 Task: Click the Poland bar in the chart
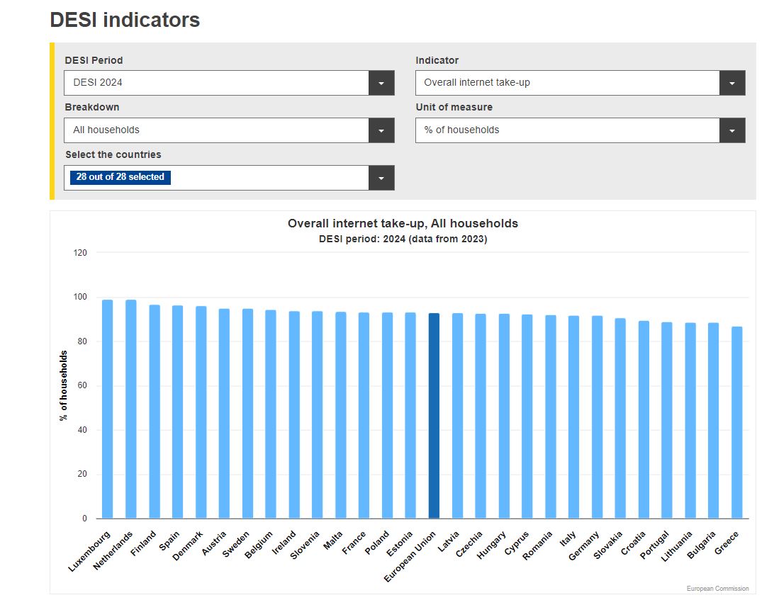(x=388, y=415)
